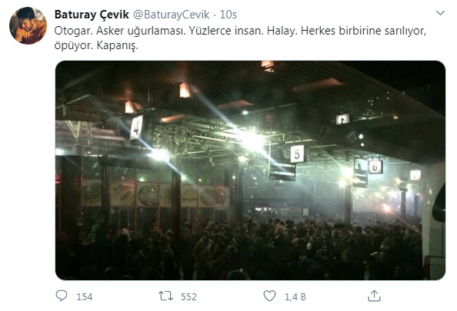The width and height of the screenshot is (457, 311).
Task: Open the @BaturayCevik handle link
Action: click(171, 15)
